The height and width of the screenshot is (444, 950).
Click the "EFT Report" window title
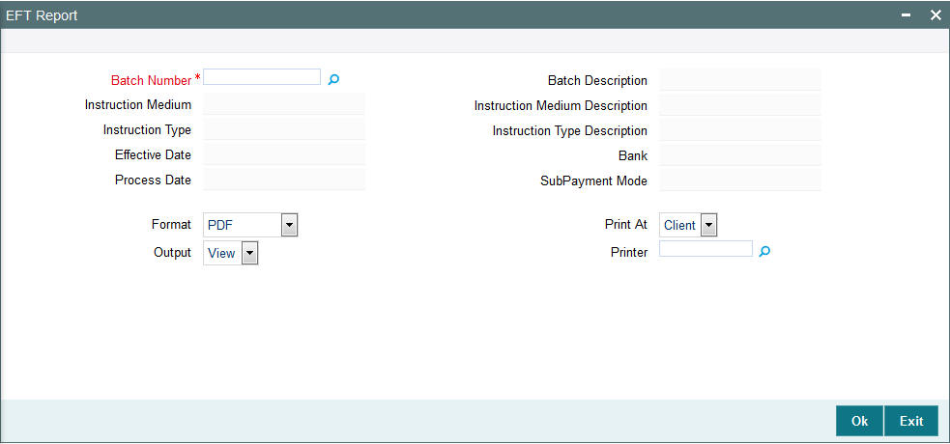42,15
